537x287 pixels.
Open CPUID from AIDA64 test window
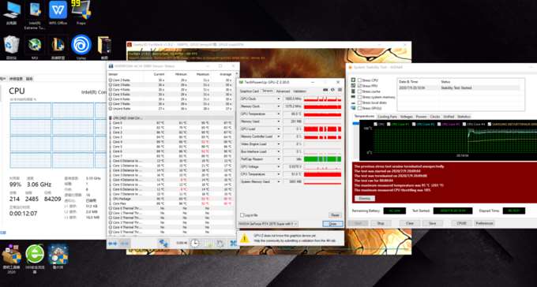pyautogui.click(x=461, y=223)
